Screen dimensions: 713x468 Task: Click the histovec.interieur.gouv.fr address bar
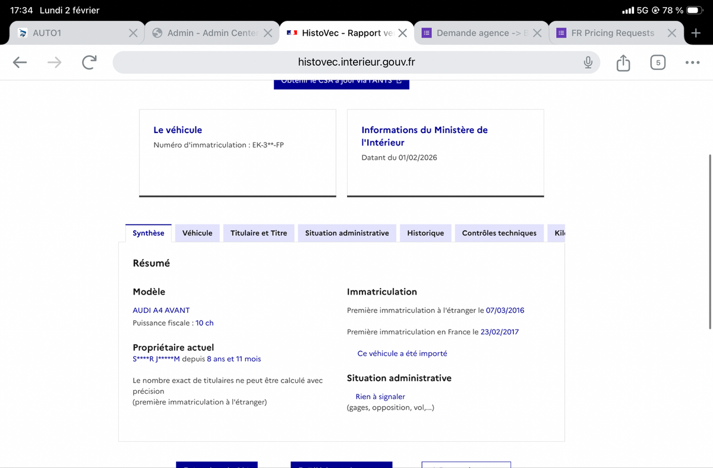point(356,62)
